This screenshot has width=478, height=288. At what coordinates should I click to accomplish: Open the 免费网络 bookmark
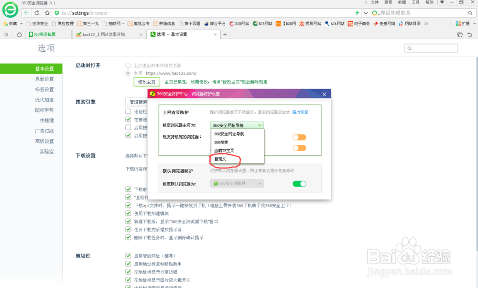click(384, 23)
